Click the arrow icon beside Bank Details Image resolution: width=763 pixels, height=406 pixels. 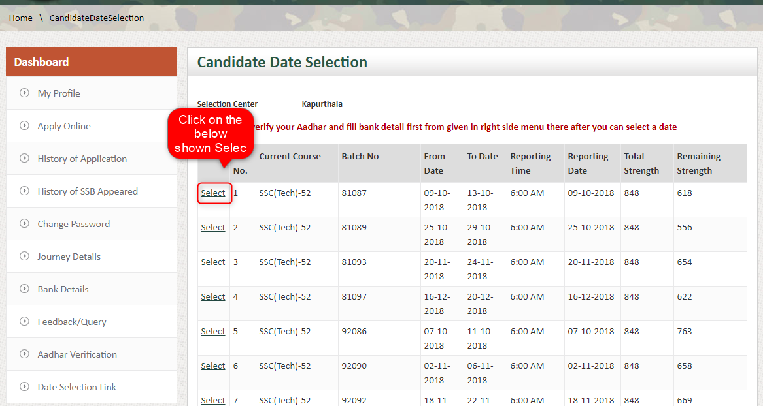click(x=24, y=289)
